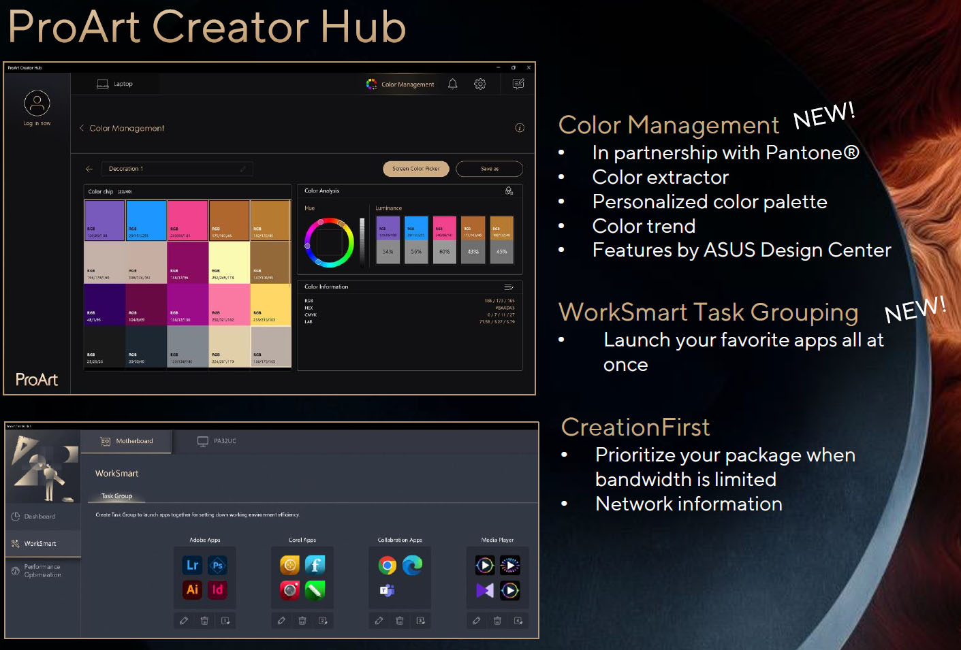The height and width of the screenshot is (650, 961).
Task: Launch InDesign icon in Adobe Apps group
Action: tap(217, 589)
